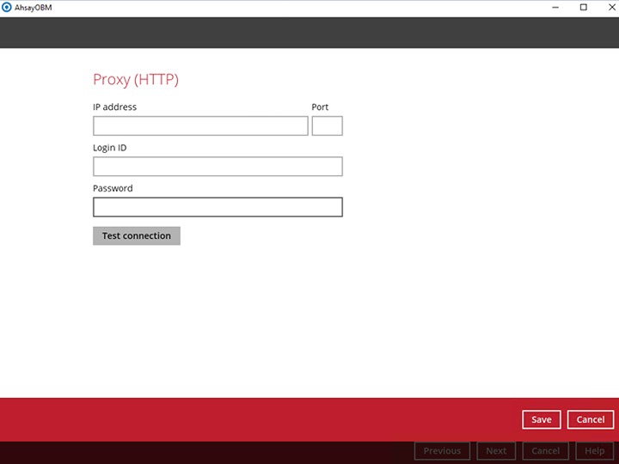Click dimmed Cancel between Next and Help
Viewport: 619px width, 464px height.
click(546, 451)
